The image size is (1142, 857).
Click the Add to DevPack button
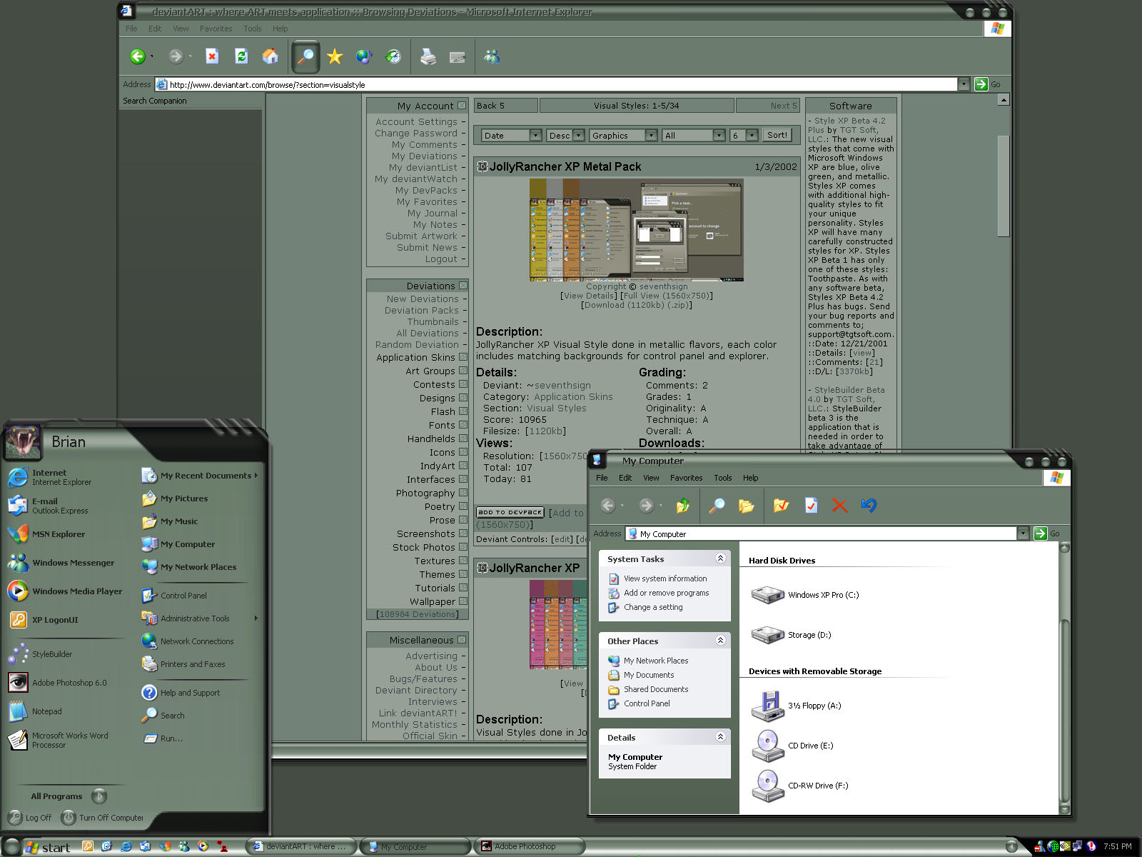click(510, 513)
